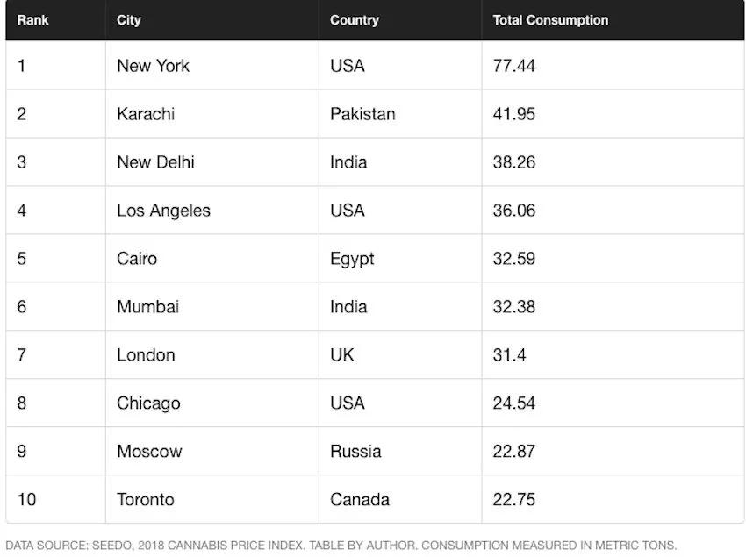Click the Toronto cell
The width and height of the screenshot is (746, 557).
(x=146, y=500)
